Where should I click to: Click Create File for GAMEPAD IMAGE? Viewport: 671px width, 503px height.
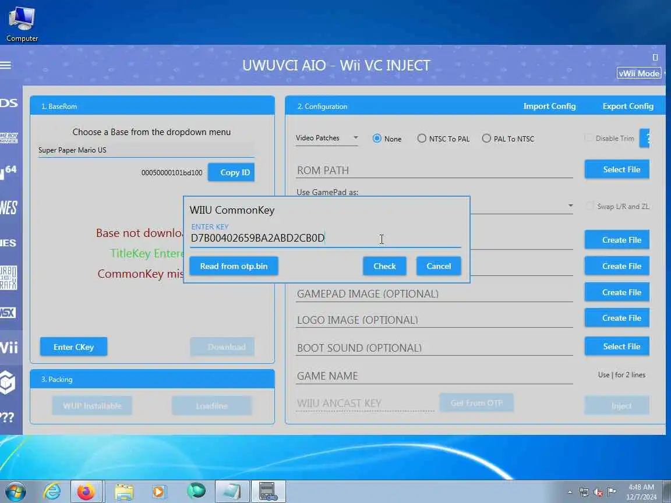617,292
